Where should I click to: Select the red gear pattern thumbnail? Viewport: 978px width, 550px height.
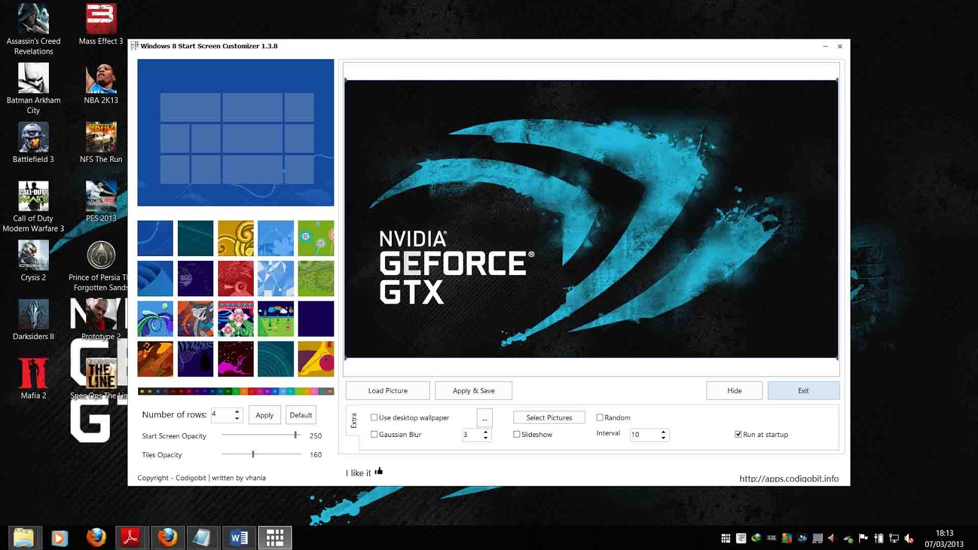(236, 279)
